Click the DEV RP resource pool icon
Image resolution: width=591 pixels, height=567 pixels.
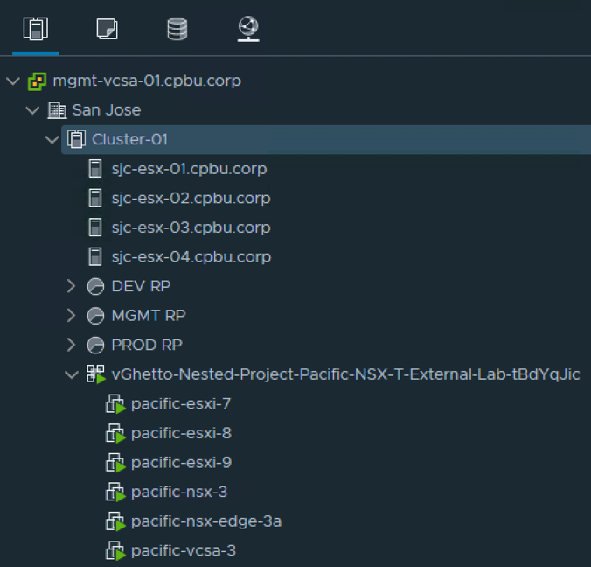click(95, 287)
